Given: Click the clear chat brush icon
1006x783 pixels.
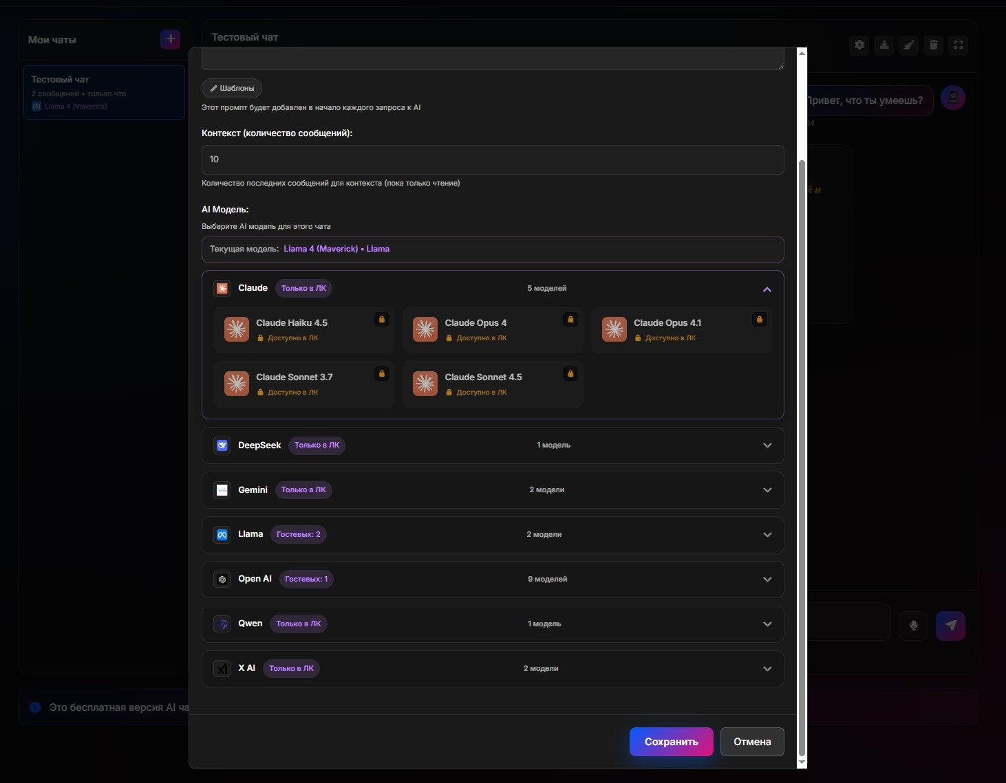Looking at the screenshot, I should tap(909, 45).
